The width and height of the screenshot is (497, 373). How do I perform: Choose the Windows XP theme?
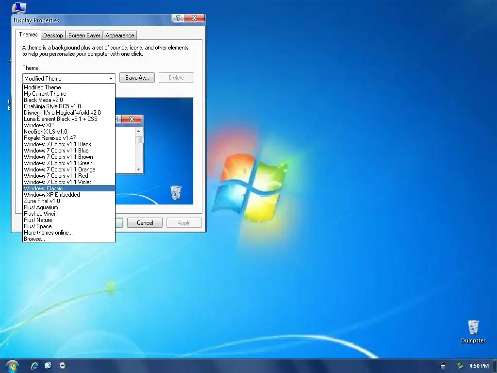pyautogui.click(x=69, y=125)
